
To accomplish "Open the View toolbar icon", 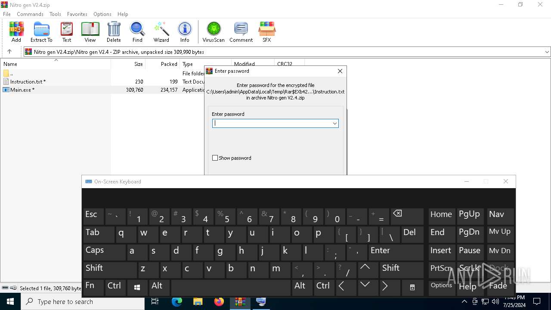I will [x=90, y=32].
